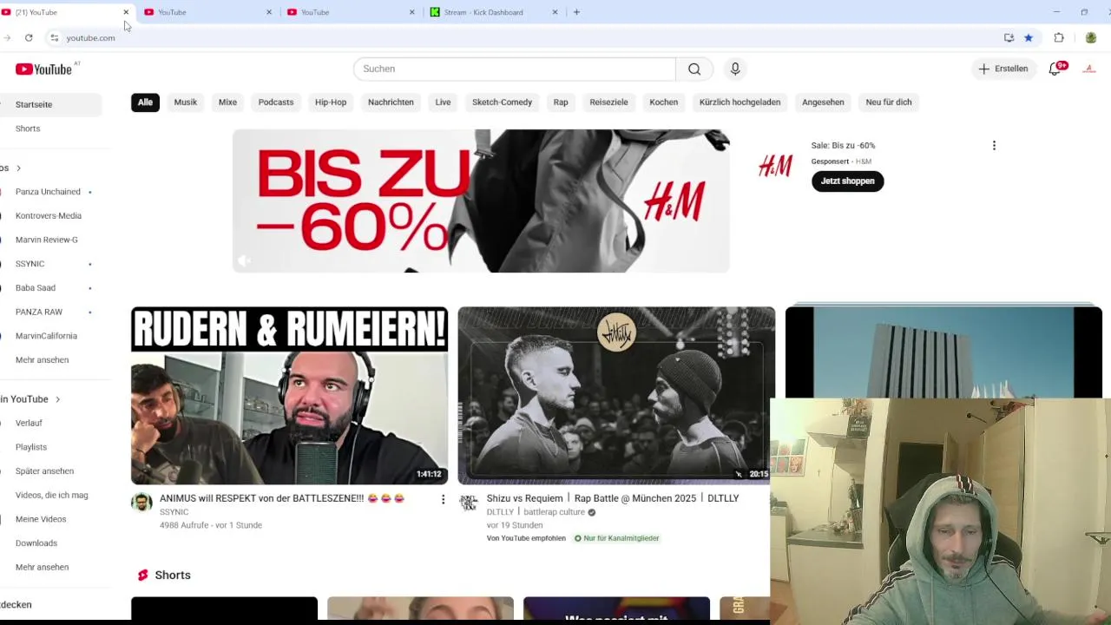Switch to the Stream - Kick Dashboard tab
This screenshot has height=625, width=1111.
tap(483, 12)
